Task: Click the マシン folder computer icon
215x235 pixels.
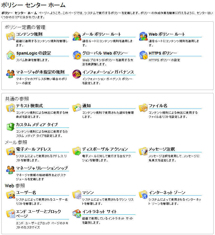Action: [x=77, y=195]
